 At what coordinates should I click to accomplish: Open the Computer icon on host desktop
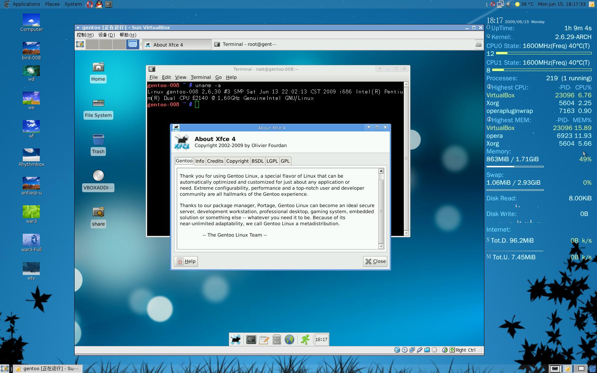click(31, 23)
